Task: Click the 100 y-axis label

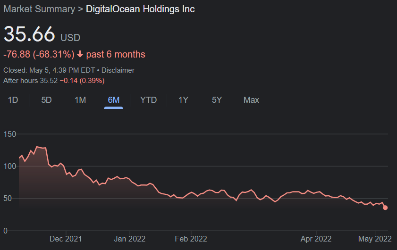Action: [9, 166]
